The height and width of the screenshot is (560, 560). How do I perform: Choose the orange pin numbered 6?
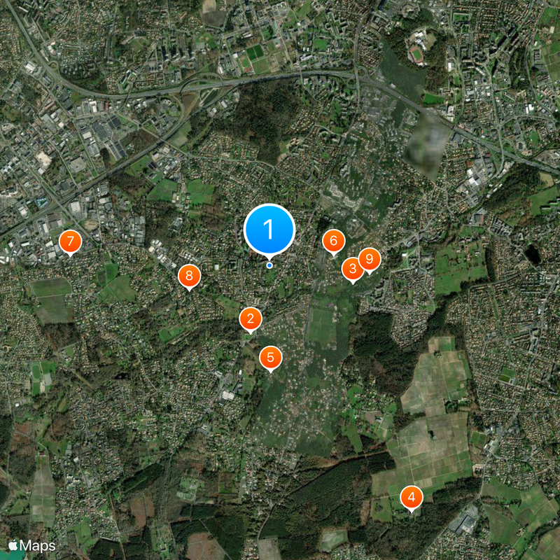(334, 241)
